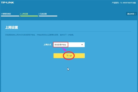Image resolution: width=138 pixels, height=92 pixels.
Task: Click the 产品型号 TL-WDR7660 text
Action: click(x=124, y=3)
